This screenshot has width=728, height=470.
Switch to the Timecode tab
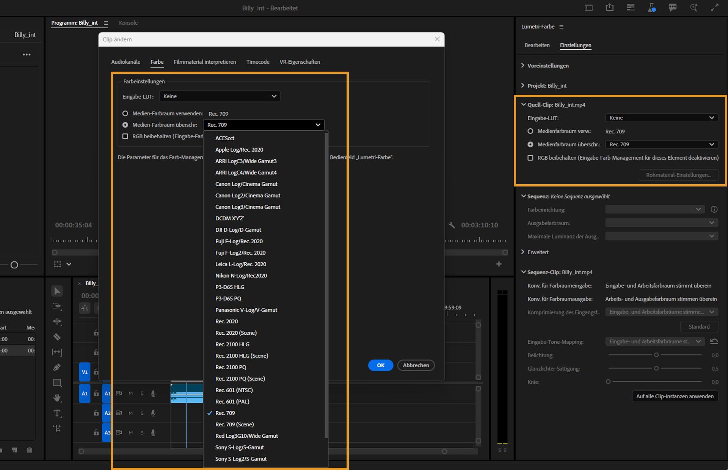[x=258, y=62]
